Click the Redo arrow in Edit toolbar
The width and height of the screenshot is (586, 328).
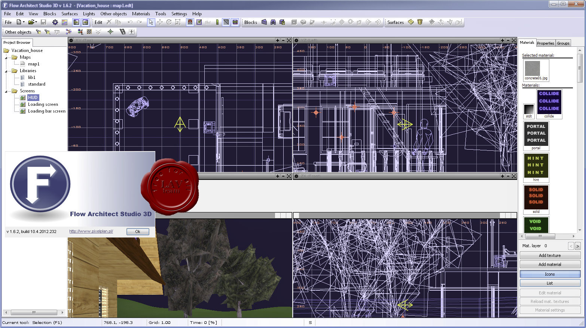click(139, 22)
